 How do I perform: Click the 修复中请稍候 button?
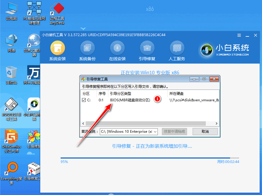(174, 132)
